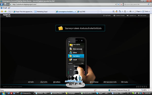This screenshot has height=95, width=152.
Task: Refresh the page with the refresh icon
Action: coord(118,4)
